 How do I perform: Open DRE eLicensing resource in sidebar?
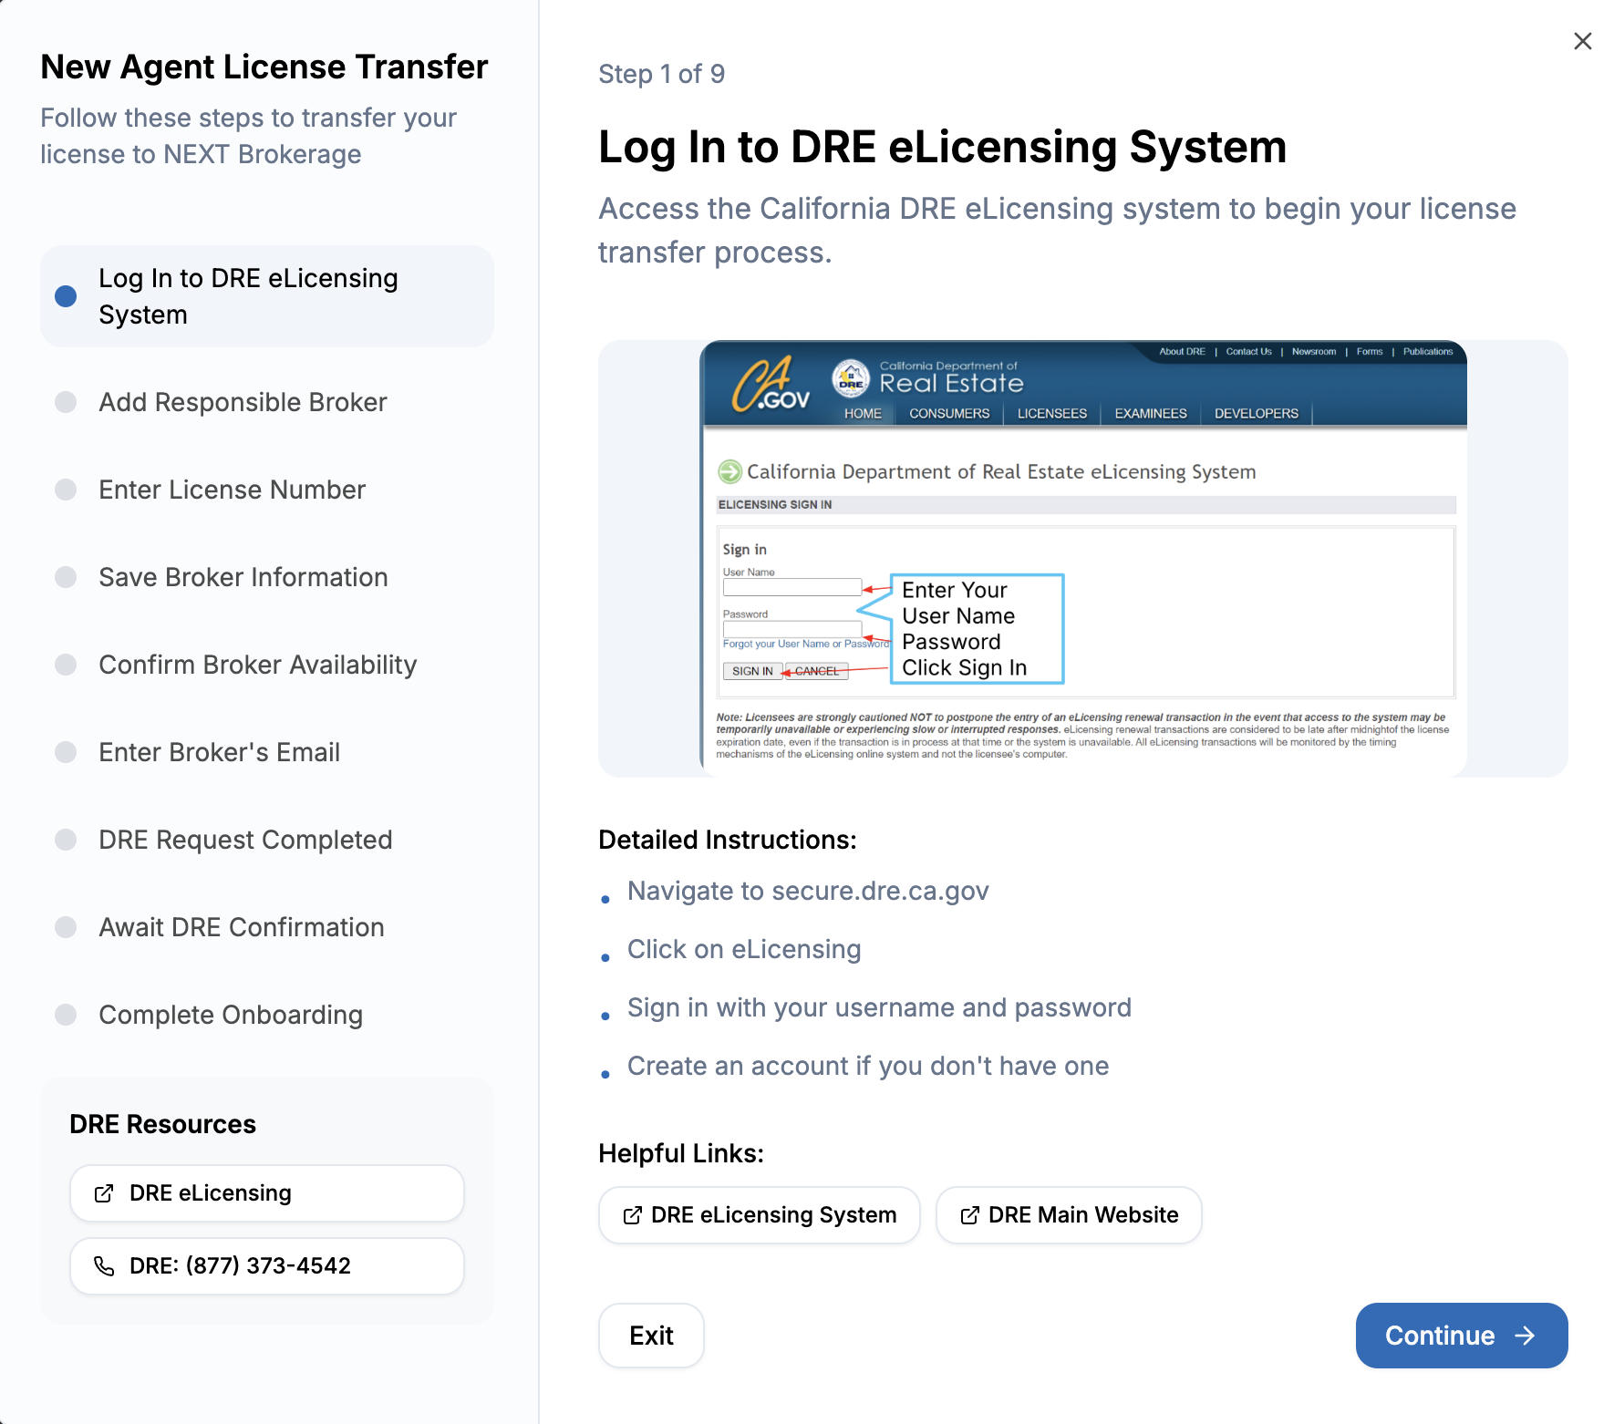point(267,1192)
